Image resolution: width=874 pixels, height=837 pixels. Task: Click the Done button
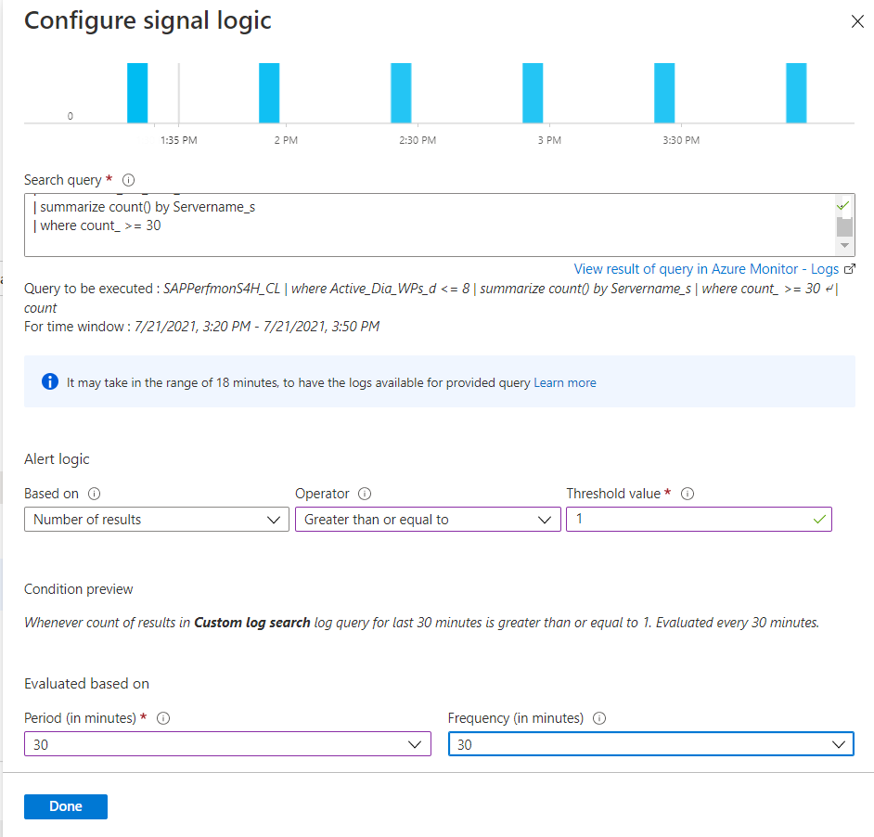(x=66, y=806)
